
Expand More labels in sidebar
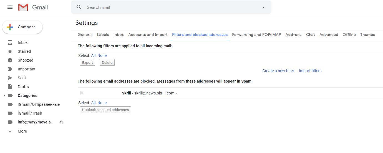pyautogui.click(x=10, y=131)
